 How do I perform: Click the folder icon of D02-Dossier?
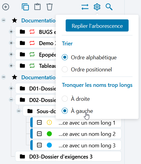pos(22,100)
